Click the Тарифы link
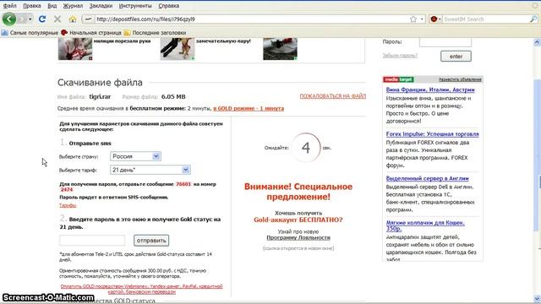Viewport: 541px width, 304px height. [x=68, y=205]
